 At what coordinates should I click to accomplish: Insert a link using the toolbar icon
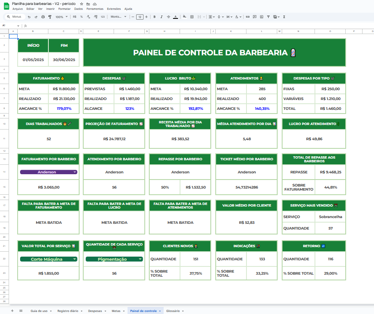(x=247, y=17)
